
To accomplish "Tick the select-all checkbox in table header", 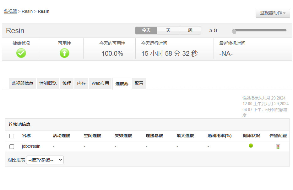I will pyautogui.click(x=12, y=136).
